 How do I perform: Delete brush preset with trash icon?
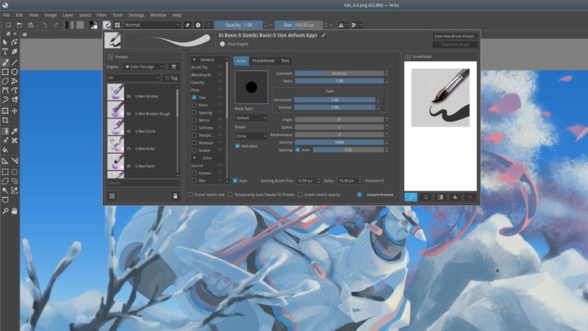click(175, 196)
